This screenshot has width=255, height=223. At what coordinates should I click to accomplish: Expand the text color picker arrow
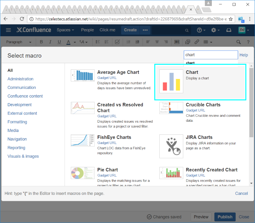tap(75, 42)
